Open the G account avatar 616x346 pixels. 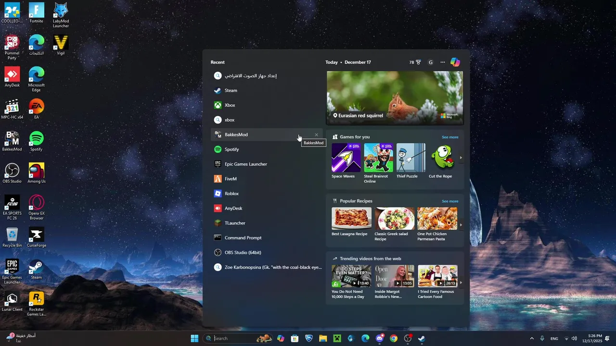click(431, 62)
